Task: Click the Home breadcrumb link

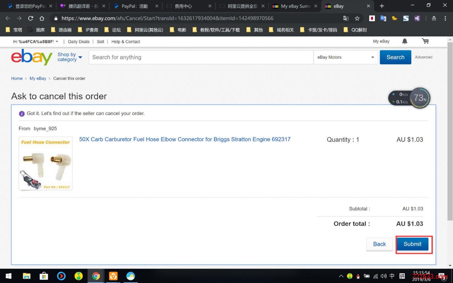Action: pos(17,79)
